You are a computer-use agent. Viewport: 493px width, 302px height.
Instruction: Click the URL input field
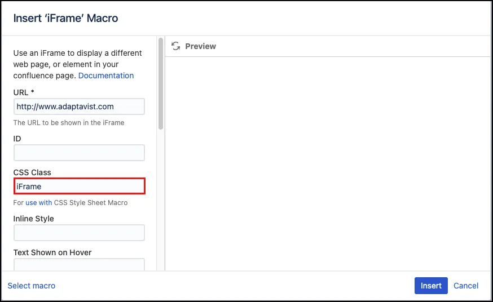[79, 106]
